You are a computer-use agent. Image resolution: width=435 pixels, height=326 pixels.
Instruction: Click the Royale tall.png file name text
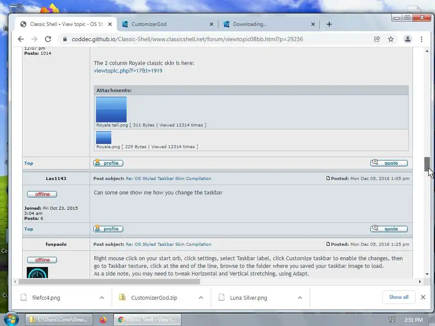[x=112, y=125]
